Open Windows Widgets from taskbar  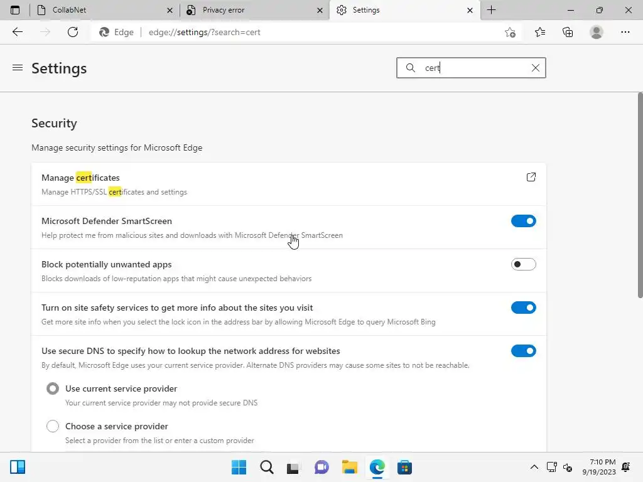(18, 467)
